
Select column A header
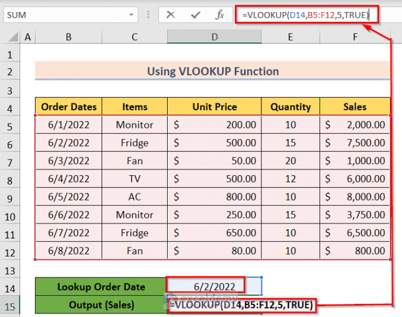click(28, 37)
